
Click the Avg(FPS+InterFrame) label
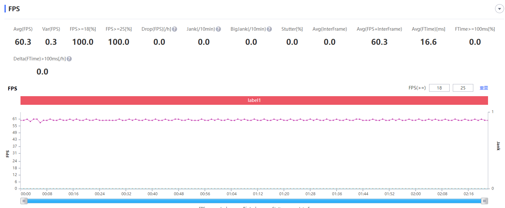[379, 29]
